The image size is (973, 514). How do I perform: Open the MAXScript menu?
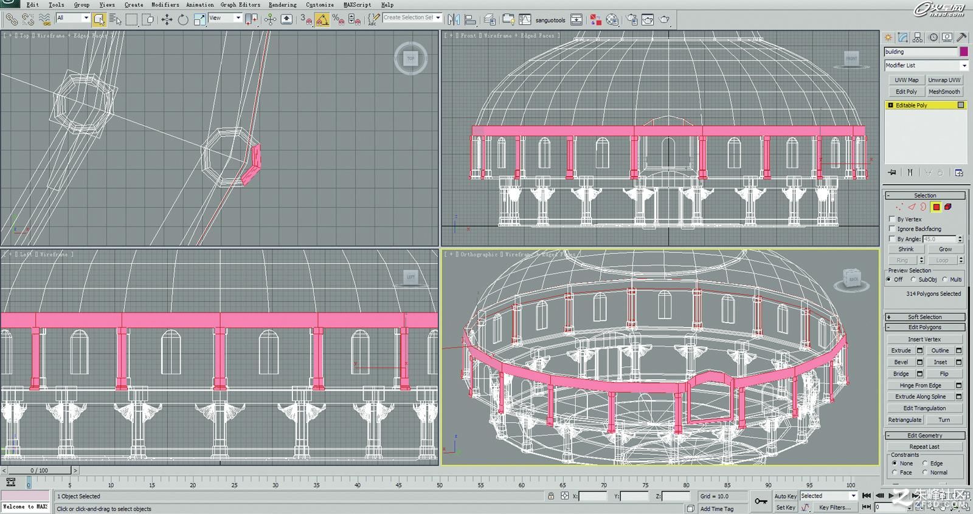click(x=358, y=5)
